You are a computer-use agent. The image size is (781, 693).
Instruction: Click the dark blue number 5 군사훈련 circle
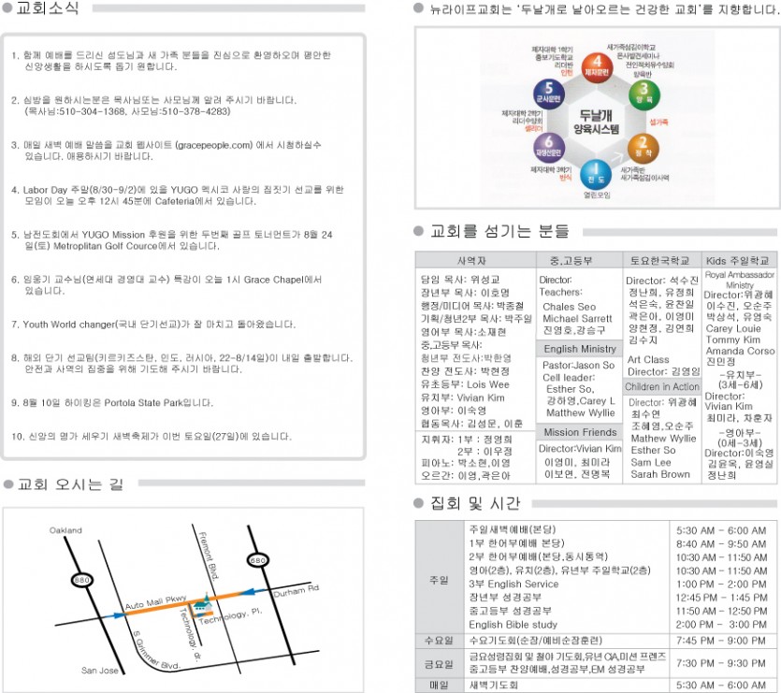click(548, 94)
